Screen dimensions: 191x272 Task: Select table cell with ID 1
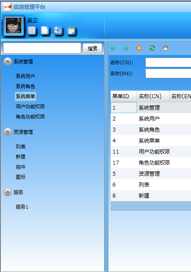tap(124, 108)
